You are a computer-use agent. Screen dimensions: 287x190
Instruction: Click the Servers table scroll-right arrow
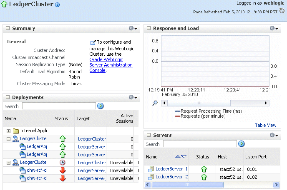point(276,185)
